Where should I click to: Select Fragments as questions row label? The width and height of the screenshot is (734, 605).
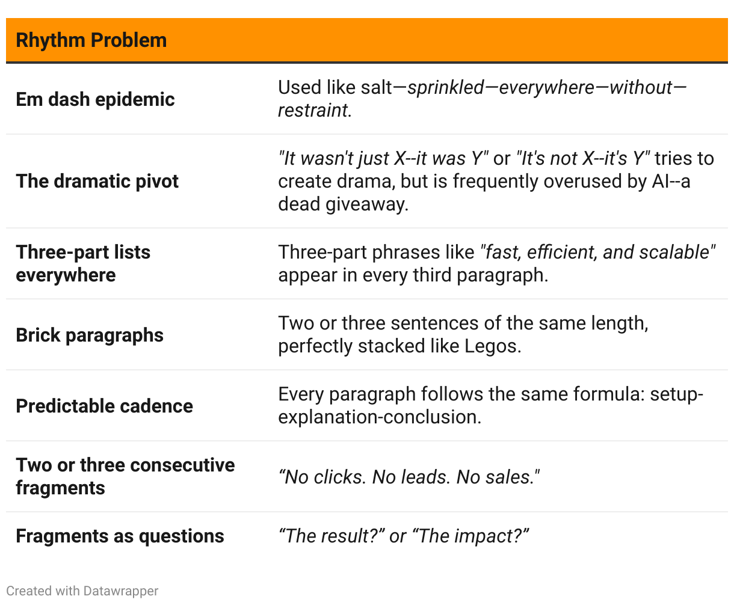tap(120, 536)
